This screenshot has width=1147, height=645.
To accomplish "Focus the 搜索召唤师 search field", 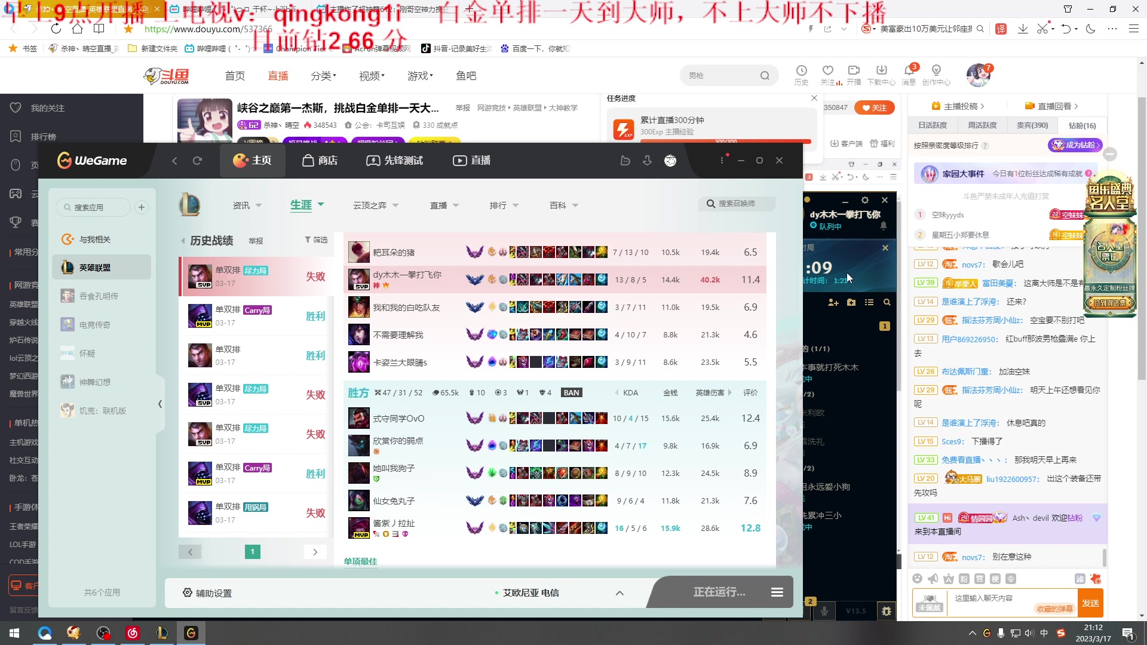I will (737, 204).
